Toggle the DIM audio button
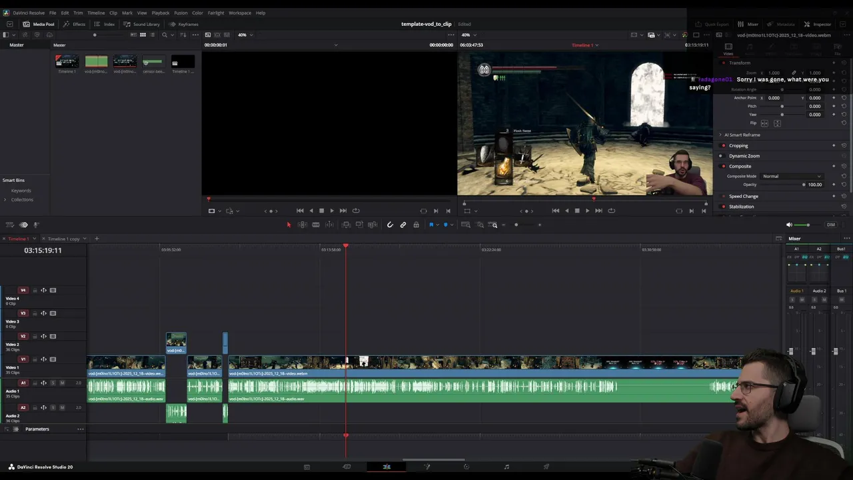 pos(830,225)
